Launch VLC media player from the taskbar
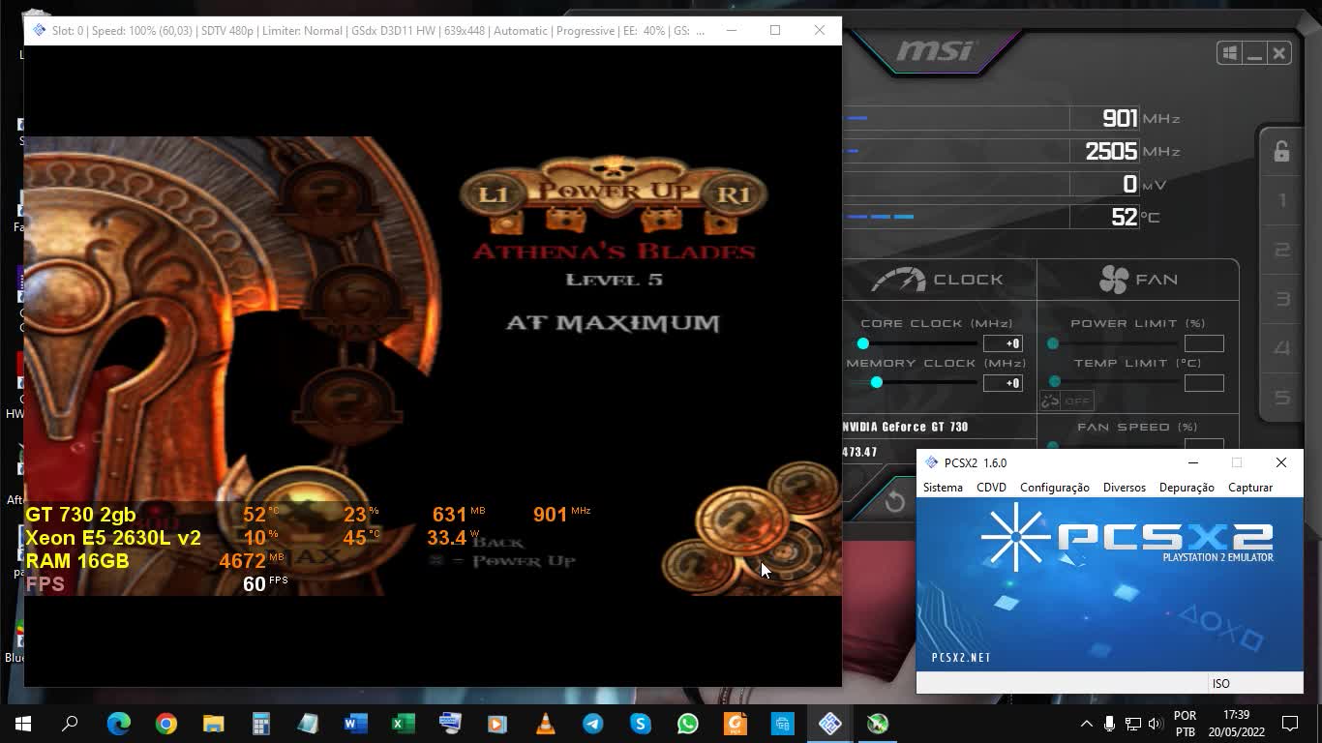The height and width of the screenshot is (743, 1322). pos(545,724)
